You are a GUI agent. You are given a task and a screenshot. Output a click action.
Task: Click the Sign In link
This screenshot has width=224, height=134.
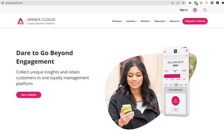184,10
